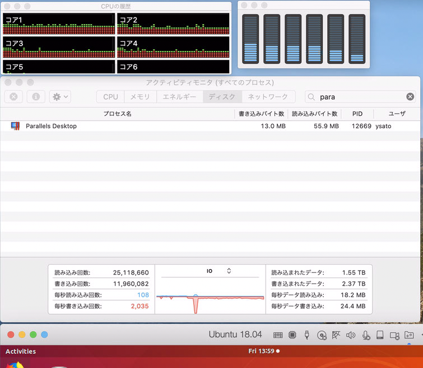Switch to the メモリ tab

(x=140, y=97)
